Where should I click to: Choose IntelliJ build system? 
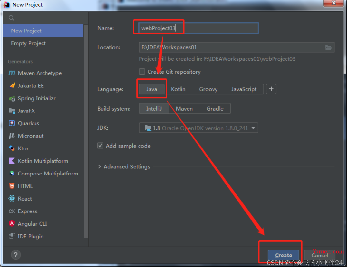(x=154, y=109)
